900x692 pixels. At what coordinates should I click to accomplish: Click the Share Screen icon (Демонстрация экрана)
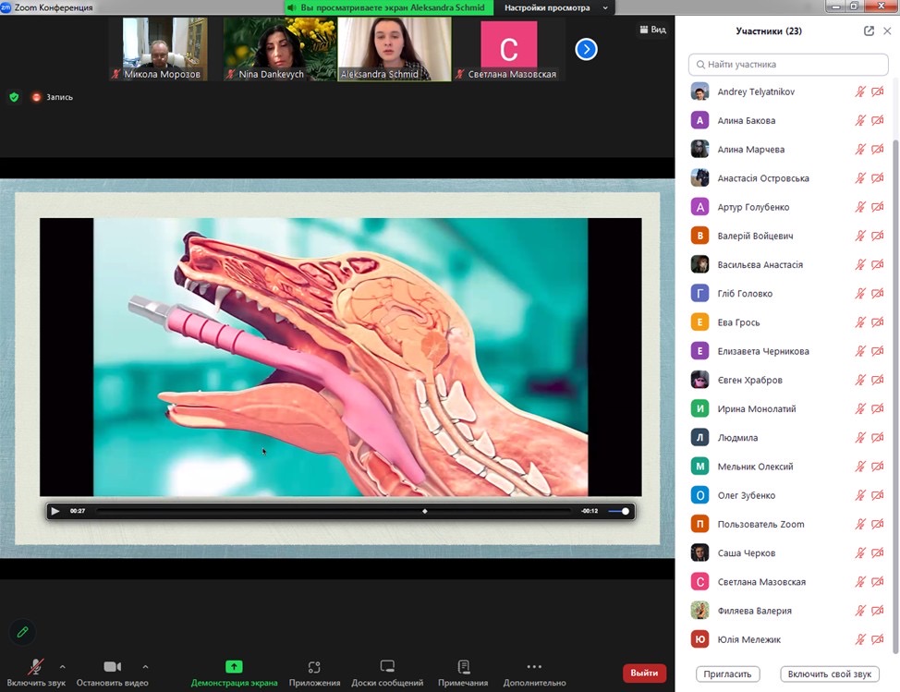tap(234, 667)
